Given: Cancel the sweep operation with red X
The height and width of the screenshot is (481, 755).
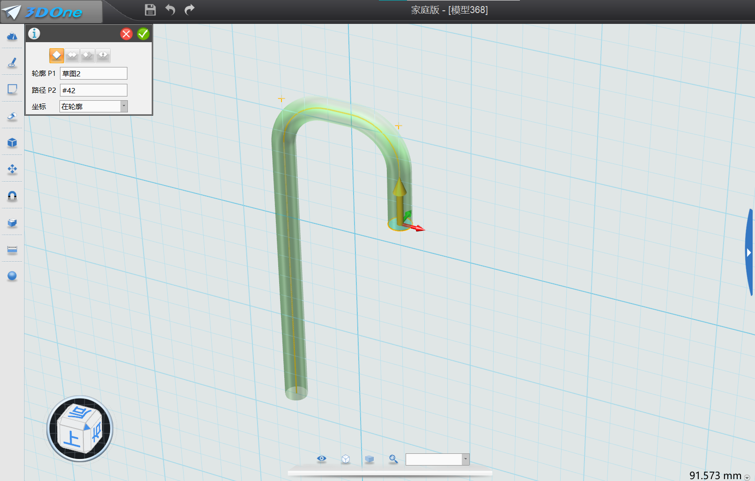Looking at the screenshot, I should click(126, 34).
